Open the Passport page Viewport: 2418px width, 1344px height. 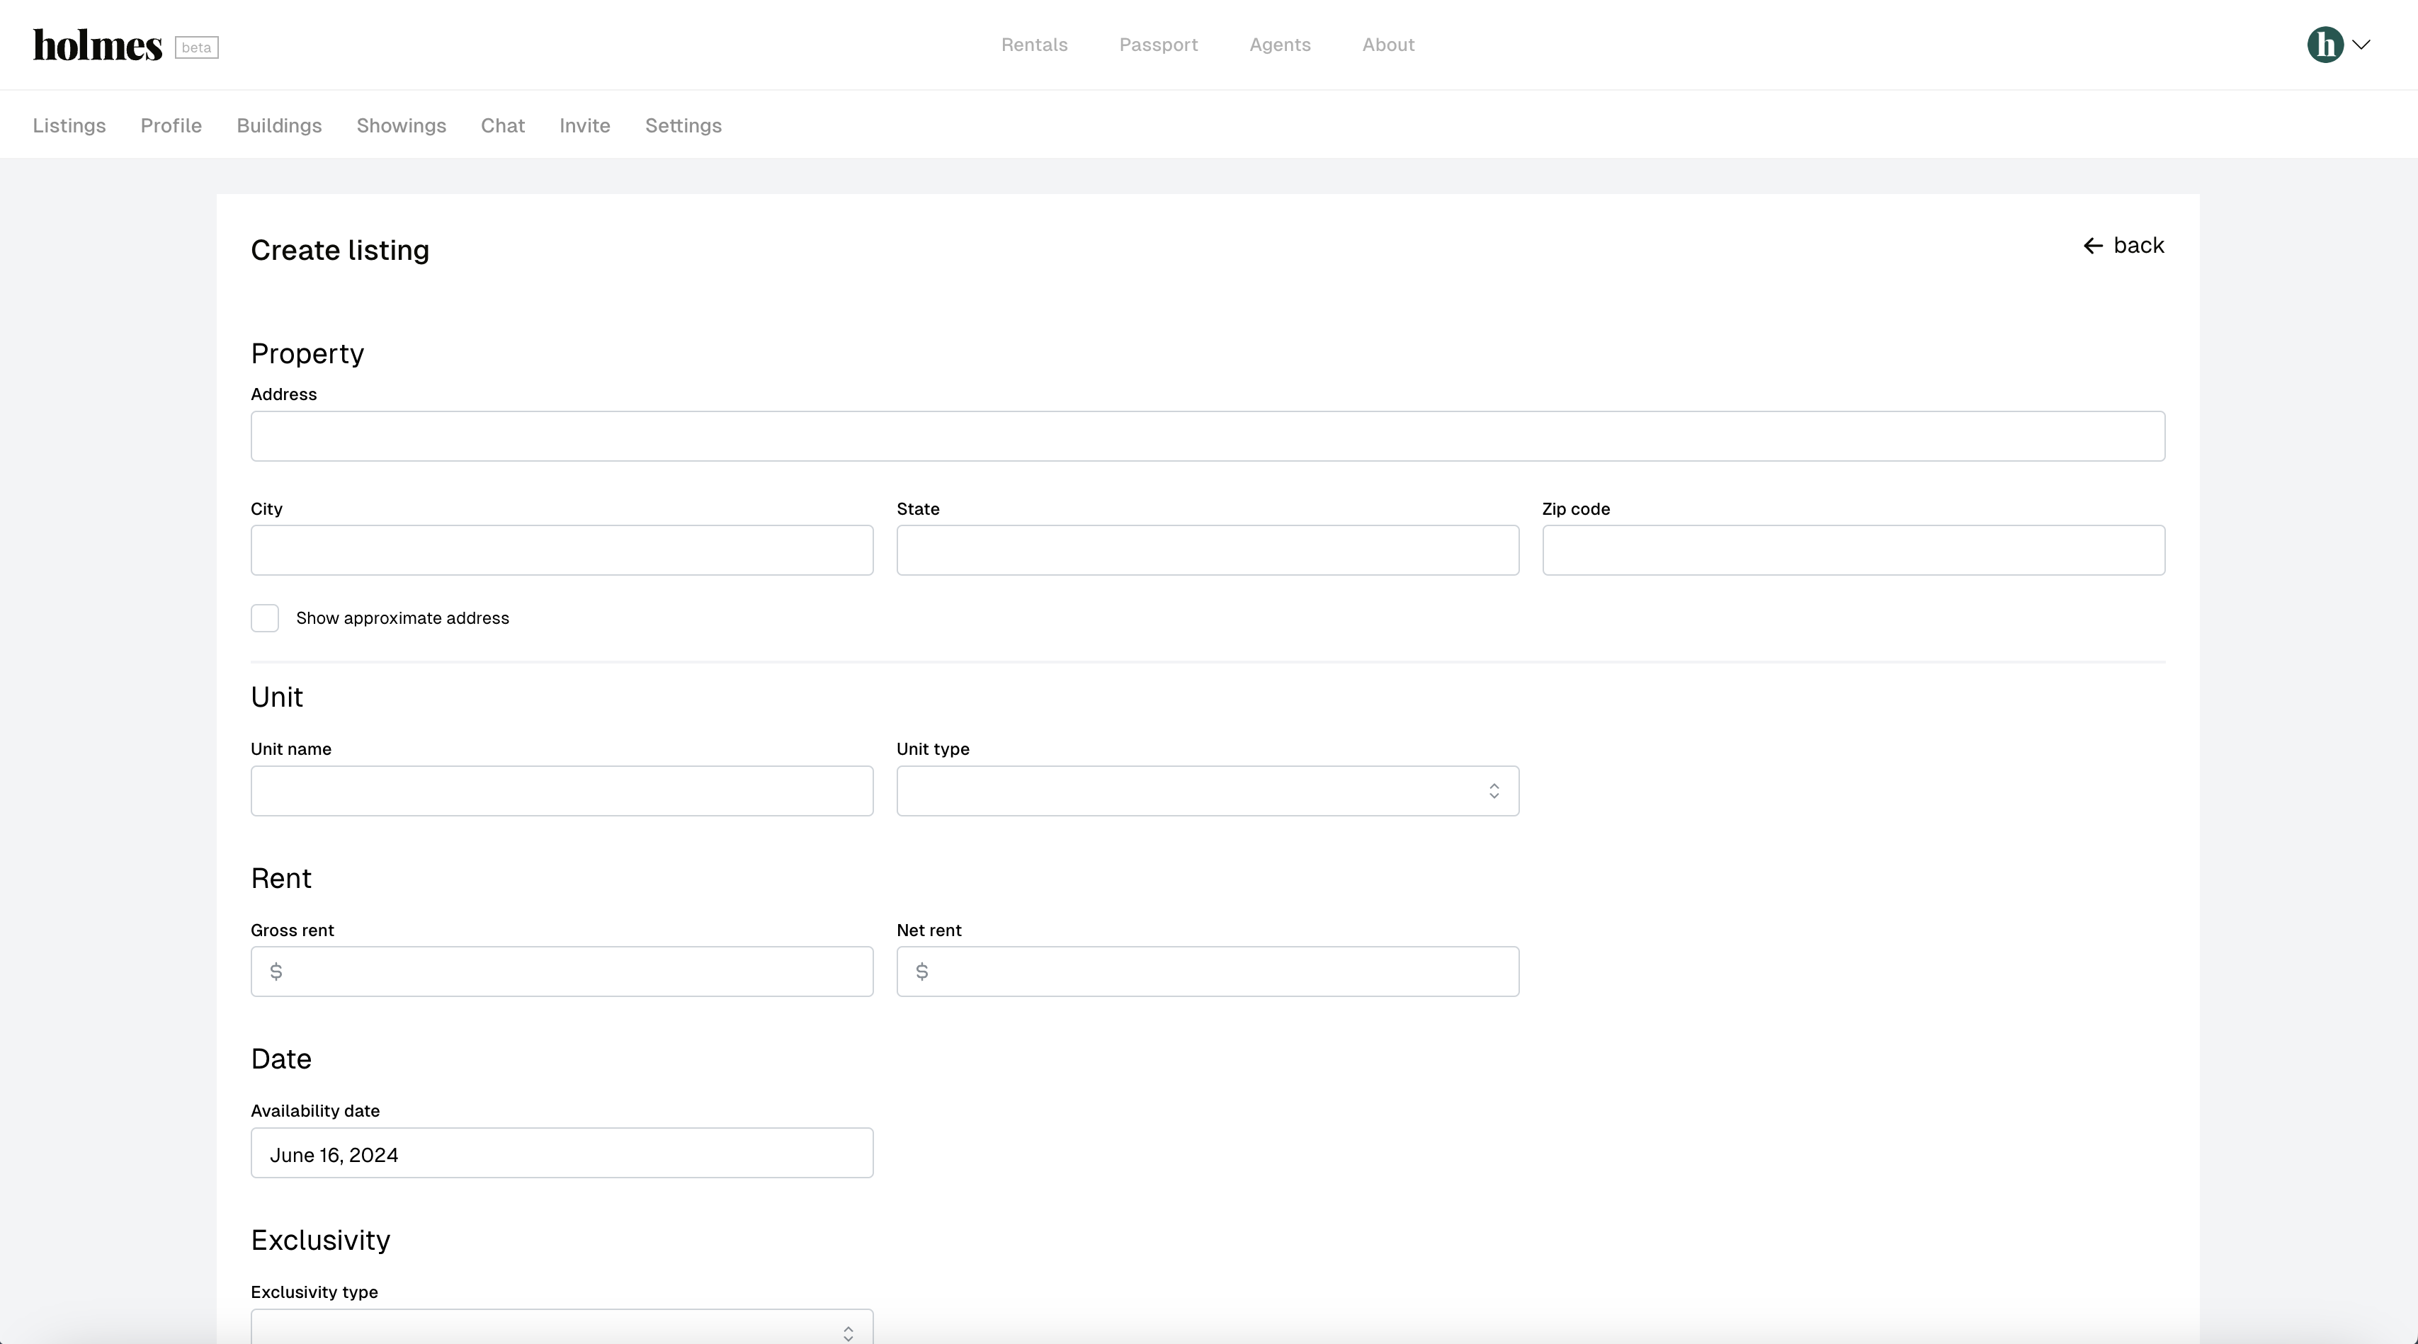pyautogui.click(x=1157, y=45)
